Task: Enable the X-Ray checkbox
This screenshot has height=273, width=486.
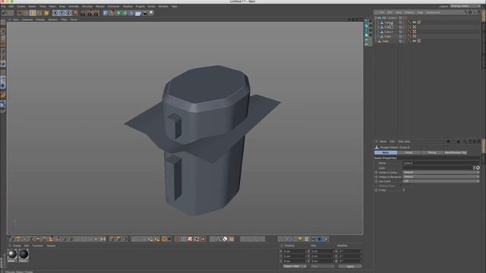Action: [404, 190]
